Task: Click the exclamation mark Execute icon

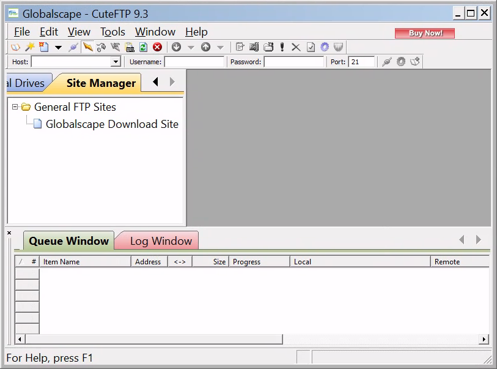Action: point(282,47)
